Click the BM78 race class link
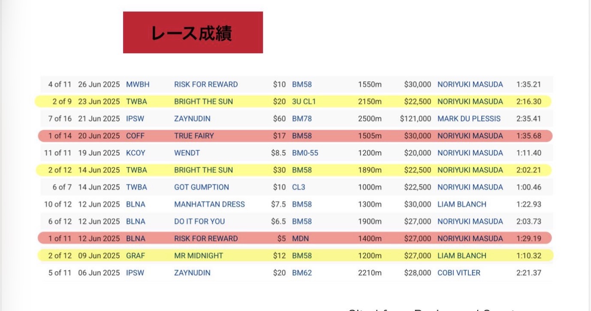591x311 pixels. point(302,119)
